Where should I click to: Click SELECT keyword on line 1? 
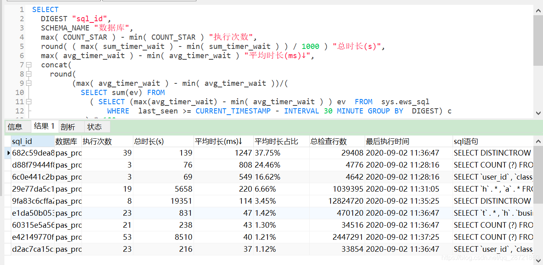[x=45, y=10]
